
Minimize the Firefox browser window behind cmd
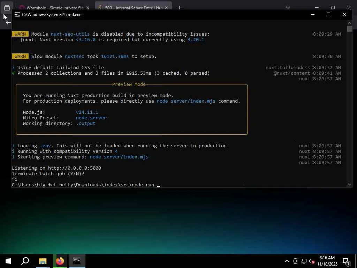317,8
